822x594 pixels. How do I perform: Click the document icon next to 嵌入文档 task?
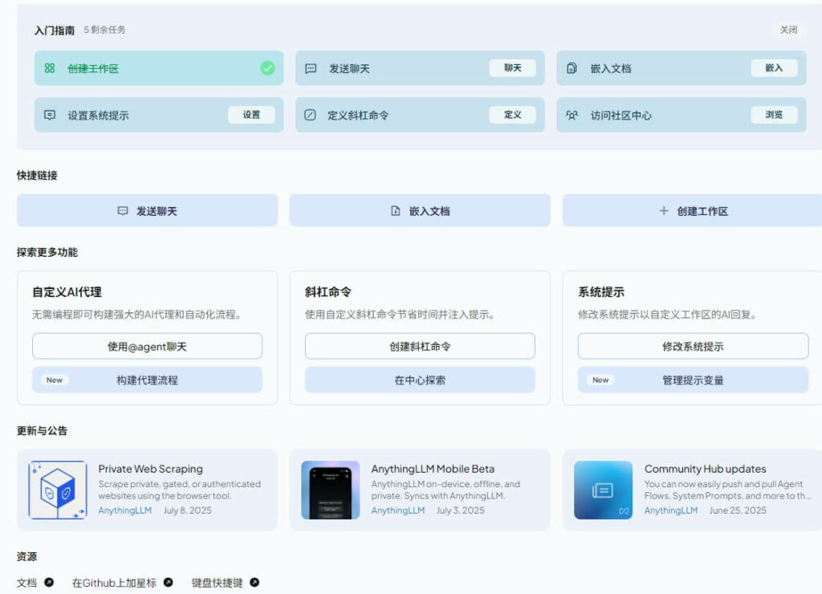pyautogui.click(x=572, y=68)
